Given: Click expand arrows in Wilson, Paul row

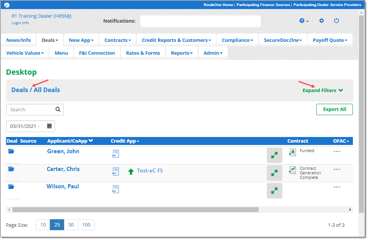Looking at the screenshot, I should click(x=274, y=191).
